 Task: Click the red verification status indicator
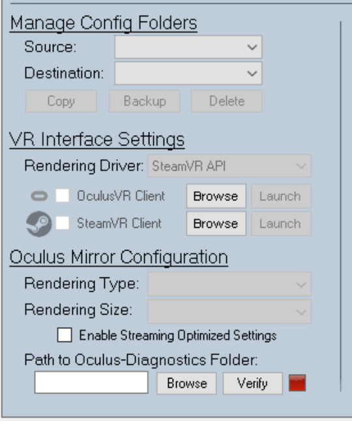(297, 383)
